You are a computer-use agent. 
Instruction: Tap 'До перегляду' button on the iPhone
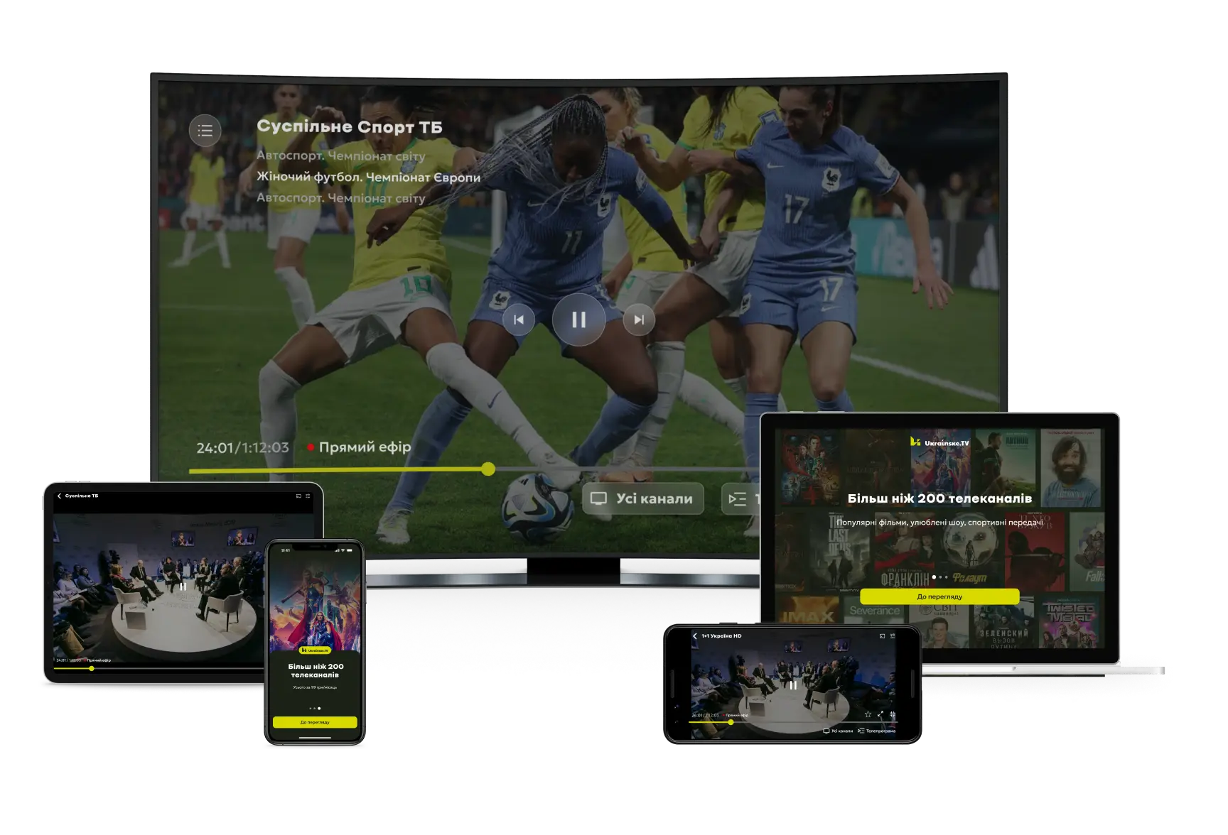[x=315, y=722]
